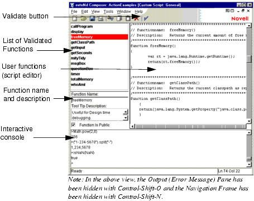Open the Edit menu
The height and width of the screenshot is (201, 254).
coord(84,12)
